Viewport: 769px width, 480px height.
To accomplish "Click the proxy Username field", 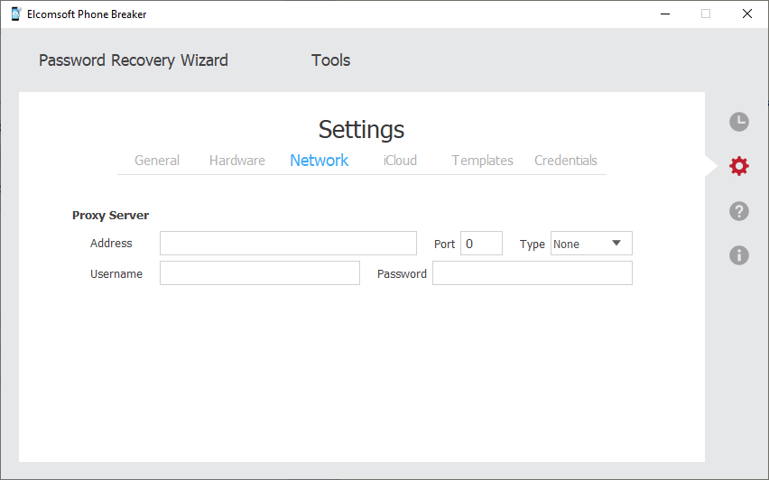I will coord(259,273).
